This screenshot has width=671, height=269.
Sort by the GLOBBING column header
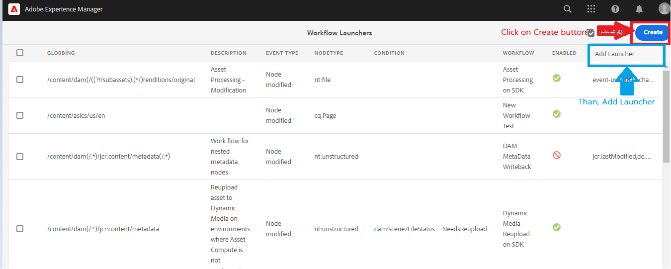click(61, 53)
